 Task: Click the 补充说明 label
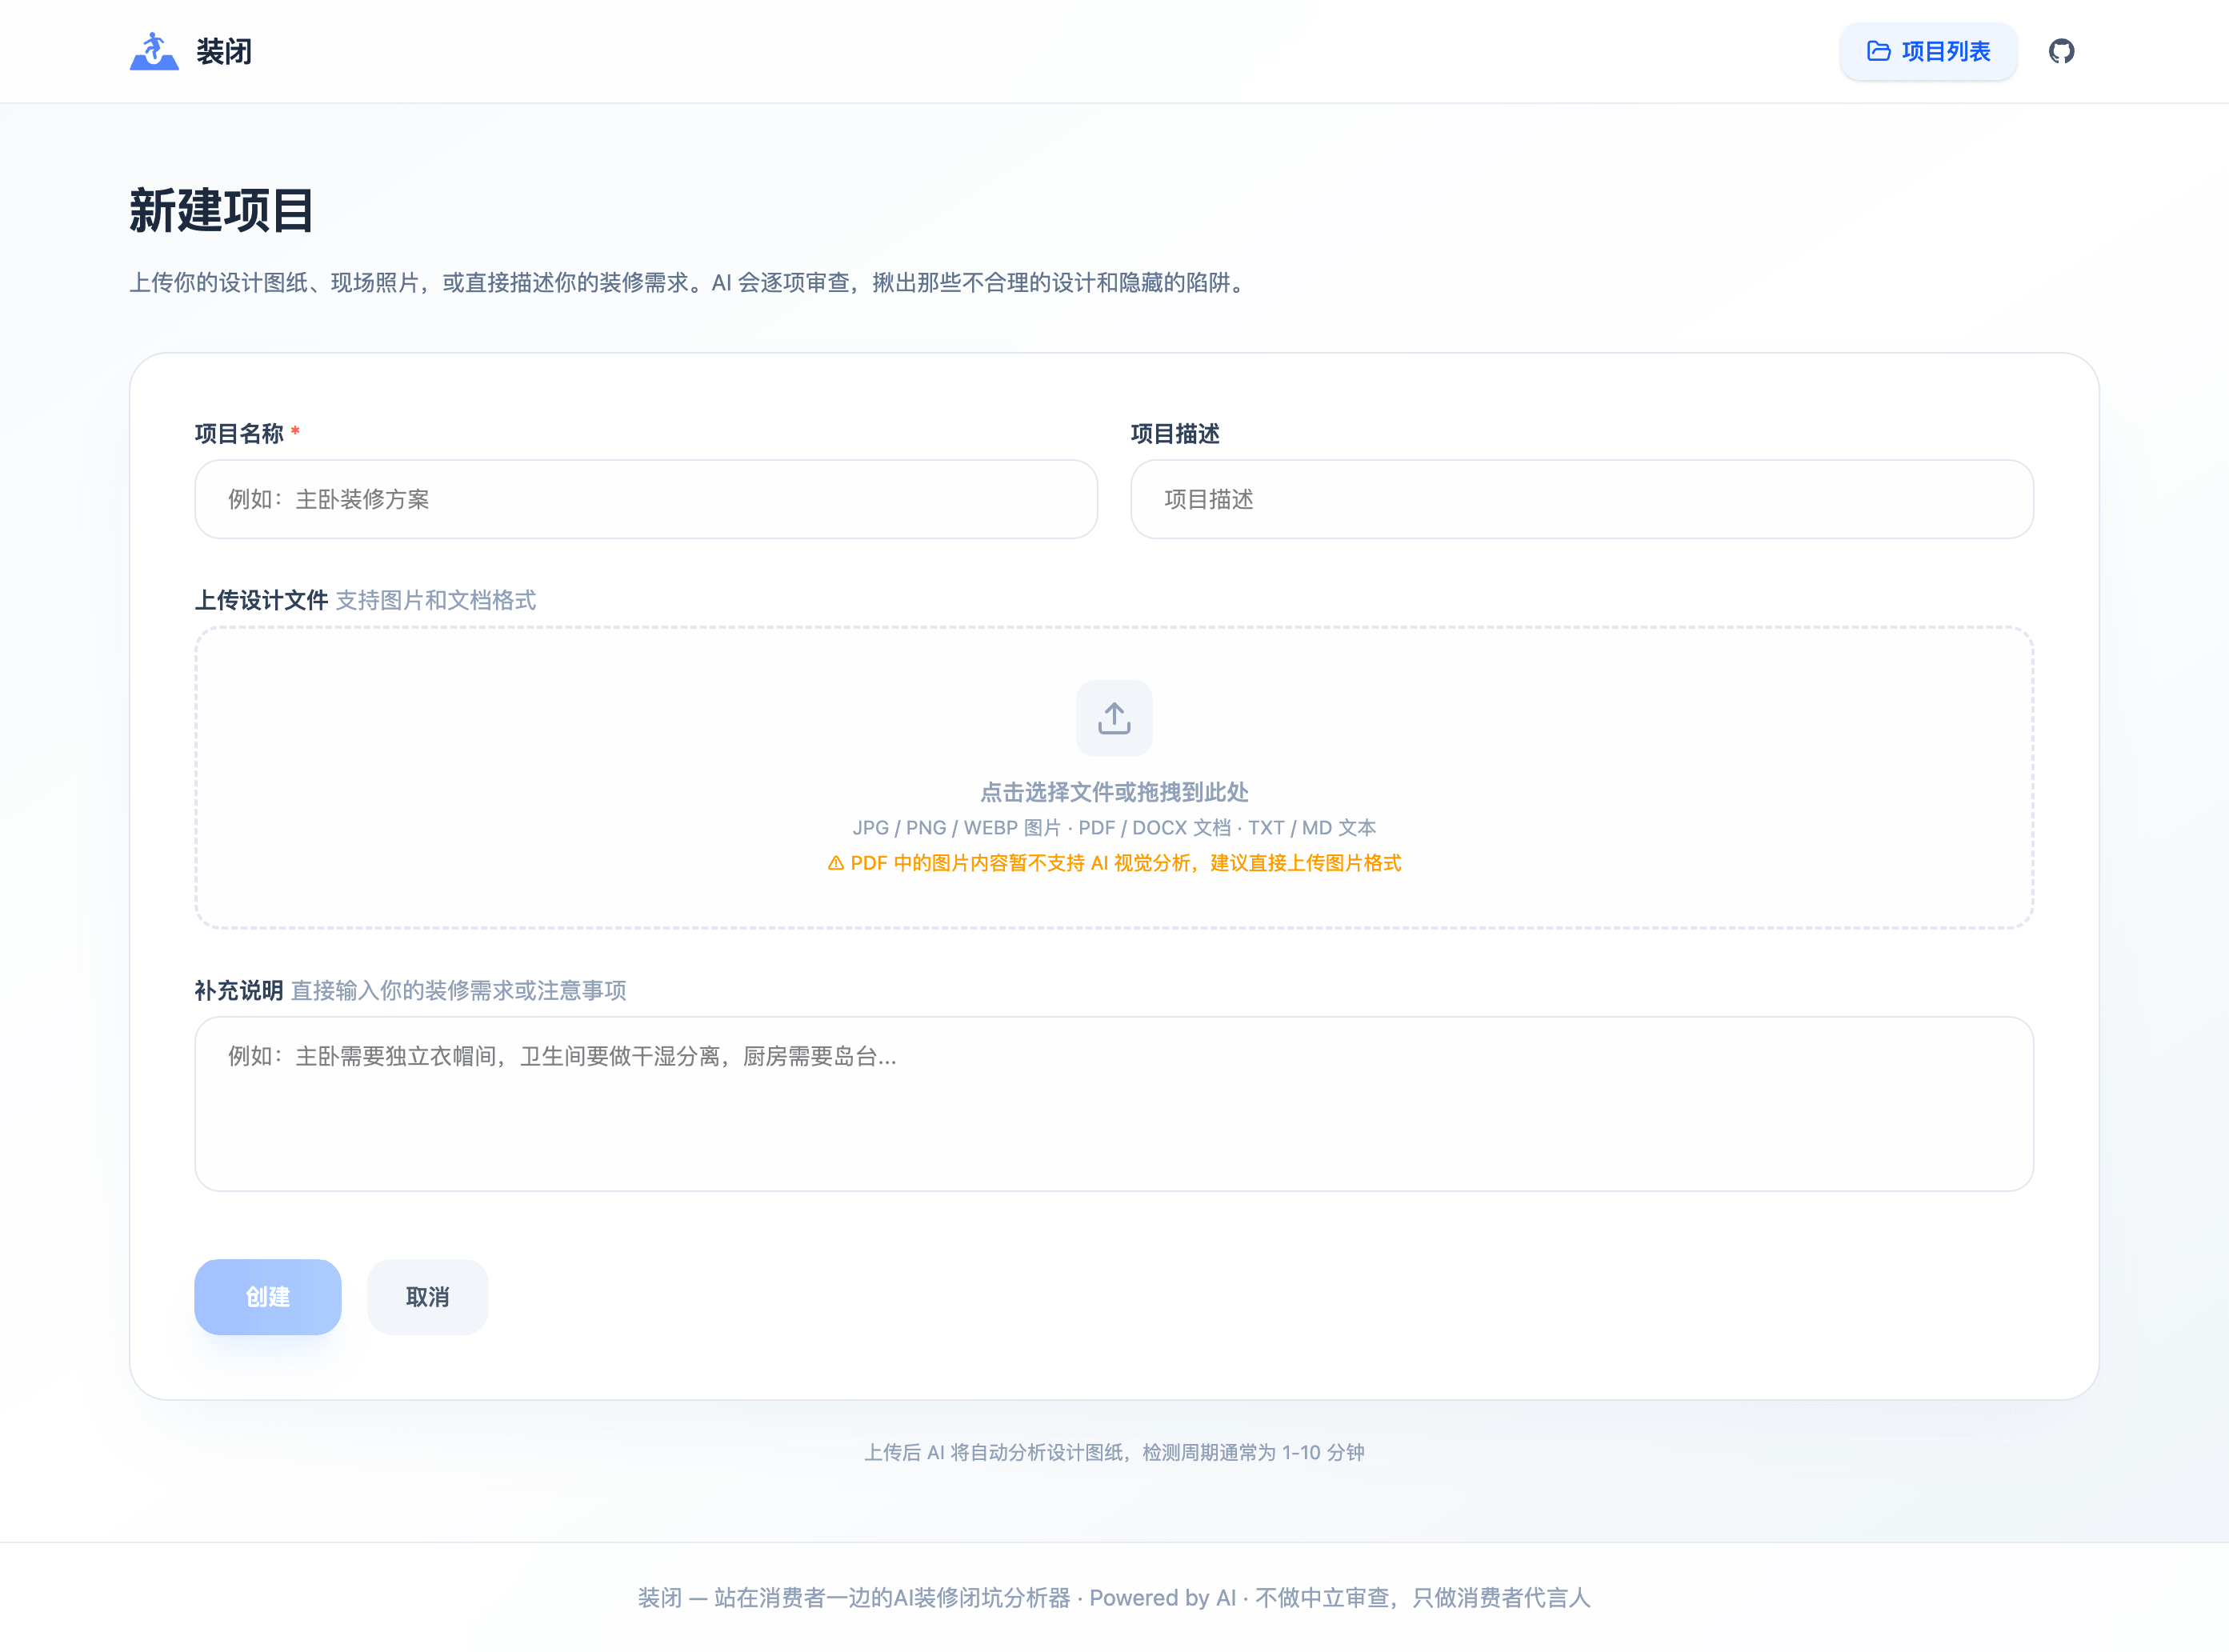click(239, 990)
